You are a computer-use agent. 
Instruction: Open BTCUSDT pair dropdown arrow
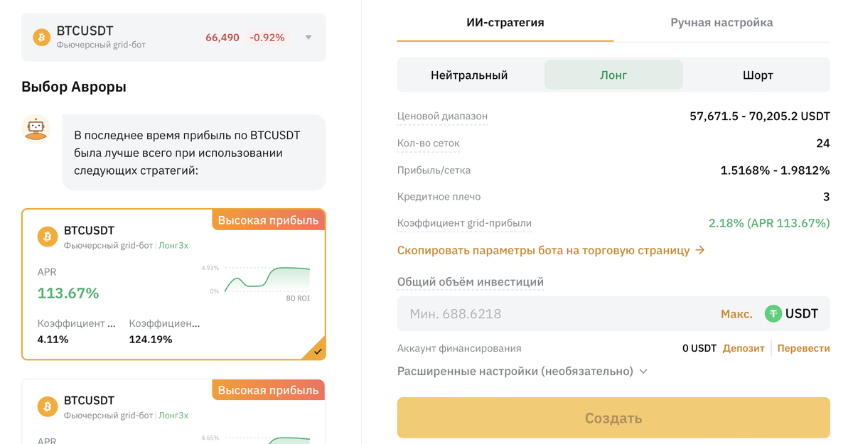pos(309,38)
